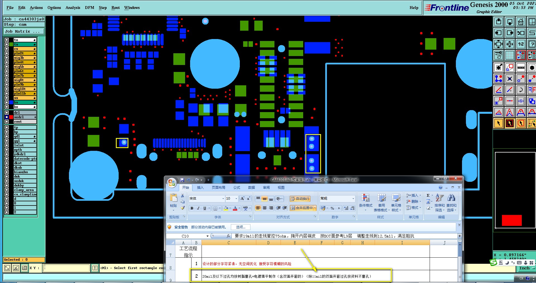Click Excel center align icon
The height and width of the screenshot is (283, 536).
point(264,208)
